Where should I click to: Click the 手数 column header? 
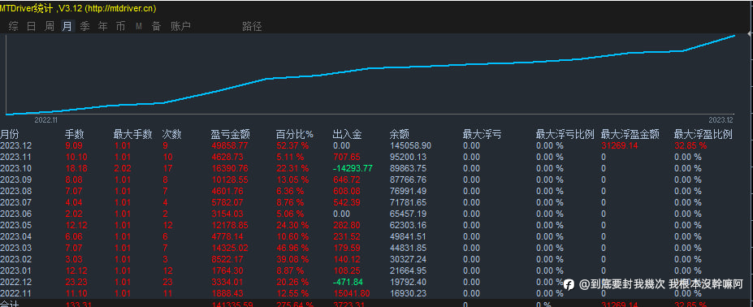[75, 135]
